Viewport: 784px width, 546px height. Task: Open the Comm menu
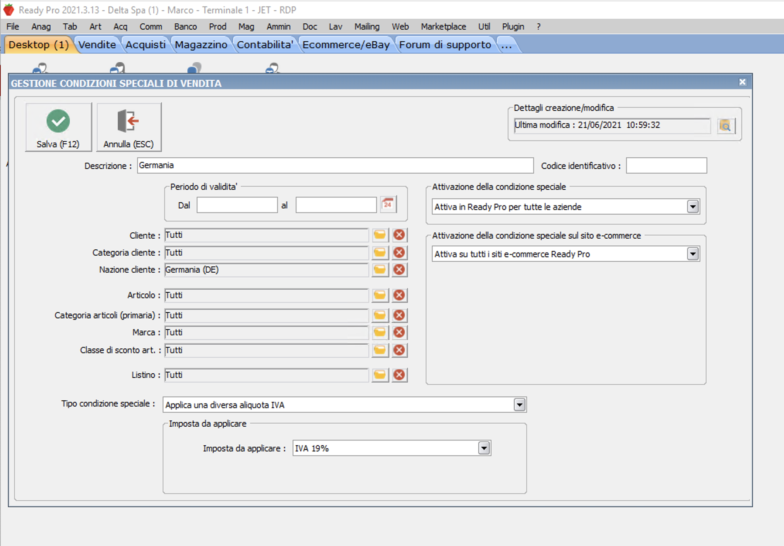[x=151, y=27]
